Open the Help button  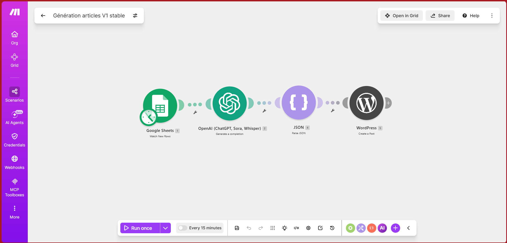pos(471,16)
